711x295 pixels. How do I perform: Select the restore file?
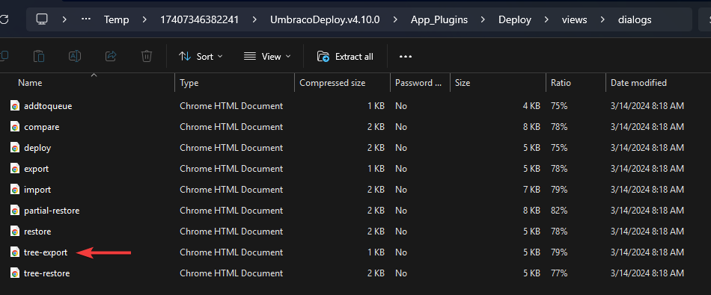[x=37, y=232]
